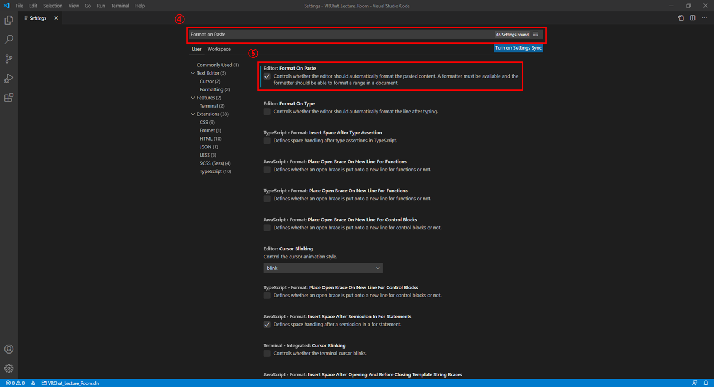Enable Terminal Integrated Cursor Blinking checkbox

click(267, 354)
